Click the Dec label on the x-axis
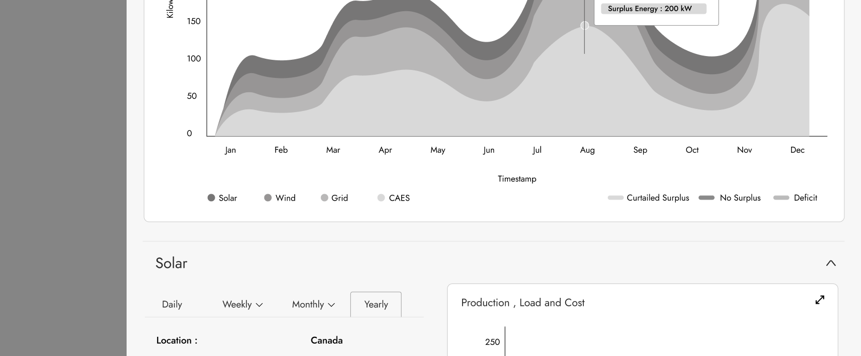Image resolution: width=861 pixels, height=356 pixels. click(x=797, y=150)
